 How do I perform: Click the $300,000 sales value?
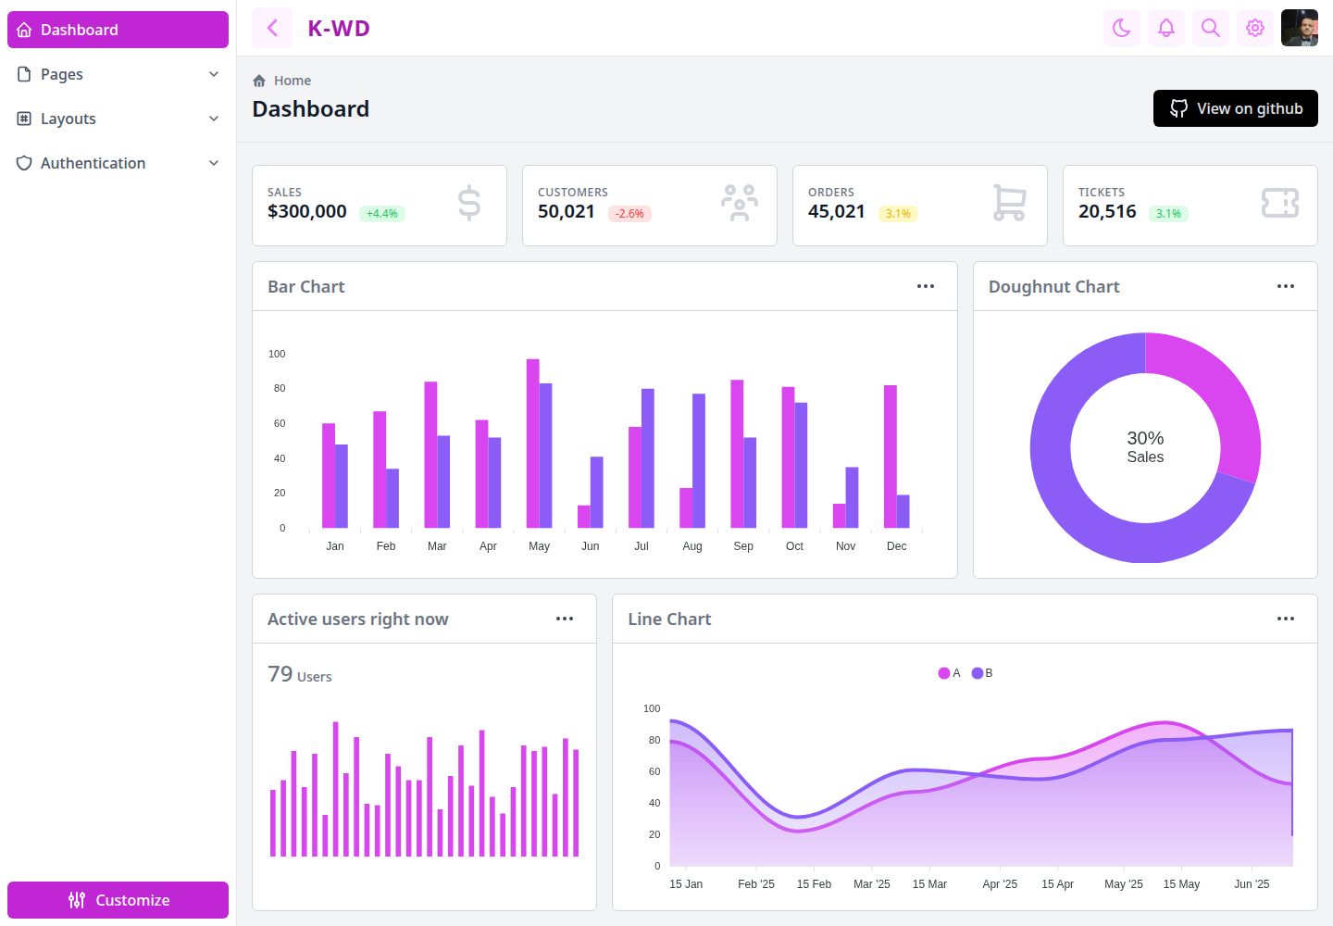[307, 211]
